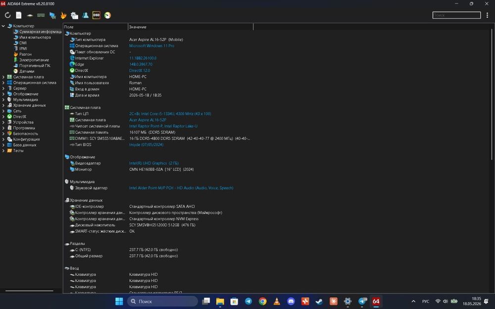Click the Значение column header

click(191, 27)
